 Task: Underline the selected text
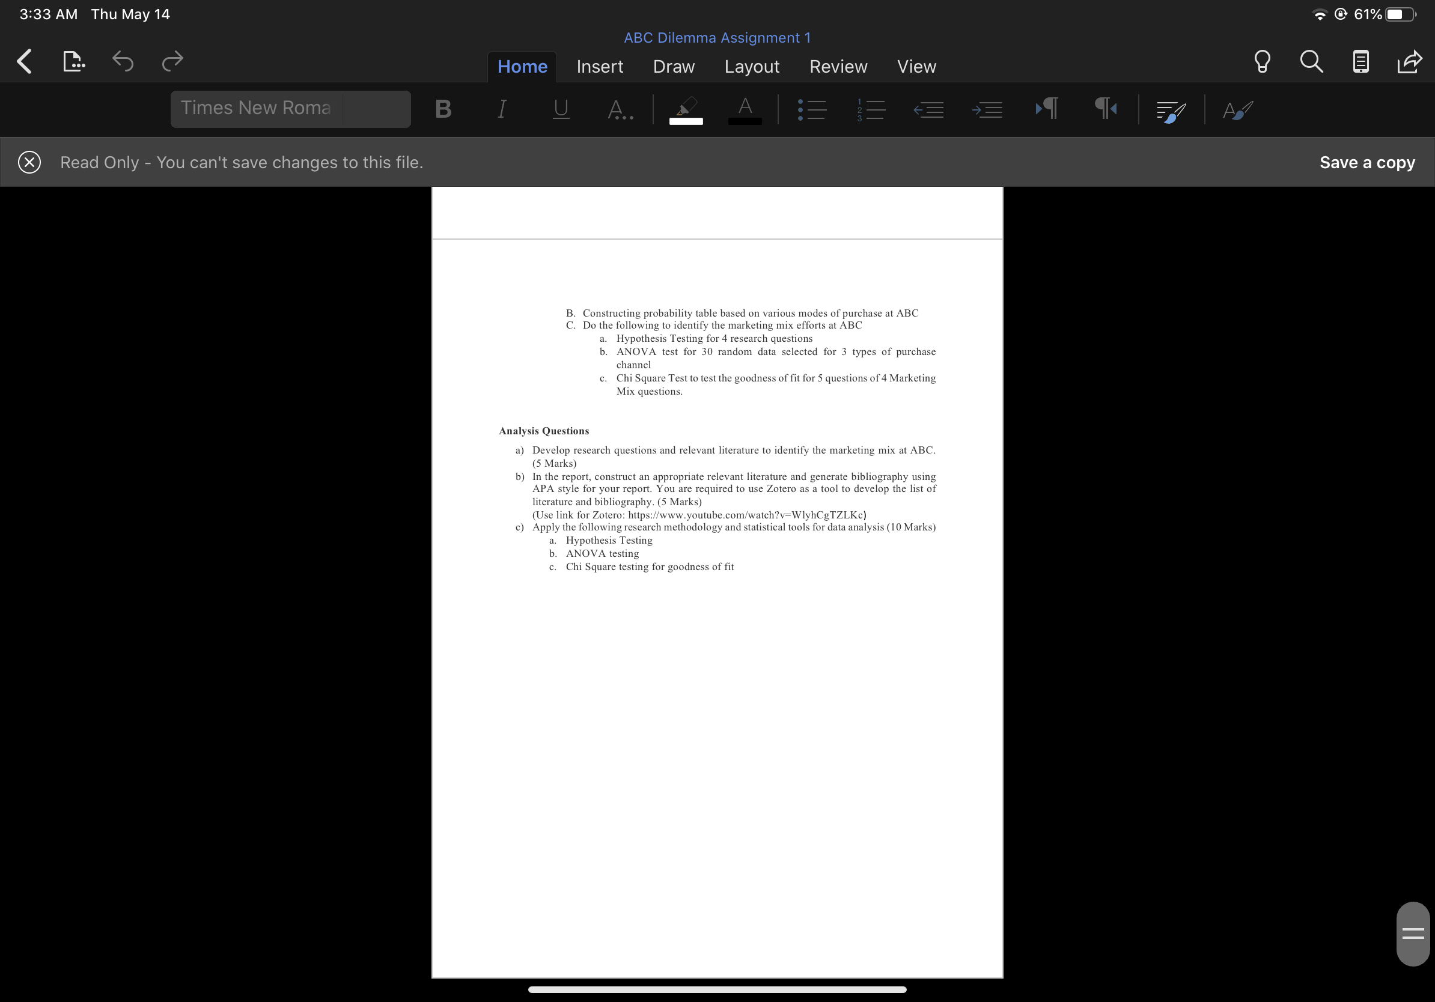[559, 109]
